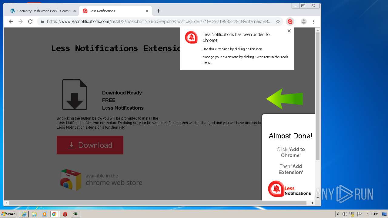The image size is (388, 218).
Task: Click the Chrome Web Store badge
Action: (x=101, y=180)
